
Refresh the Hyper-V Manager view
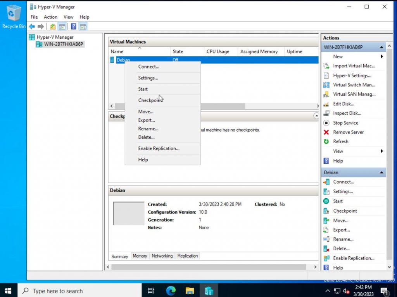point(340,141)
